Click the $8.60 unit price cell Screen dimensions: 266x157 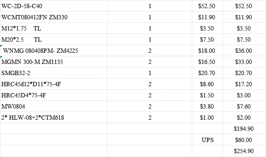tap(207, 84)
